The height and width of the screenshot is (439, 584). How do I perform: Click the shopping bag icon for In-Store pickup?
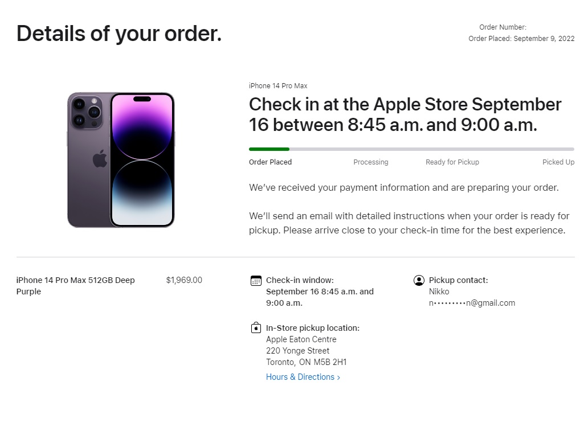click(256, 328)
